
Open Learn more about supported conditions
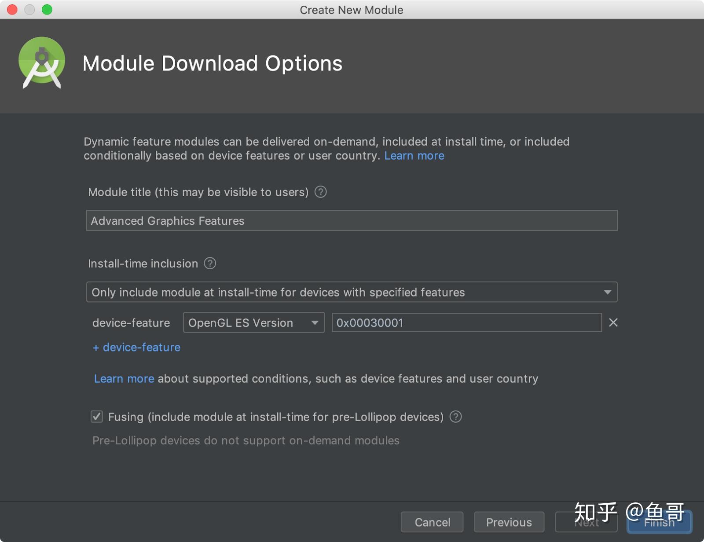[124, 379]
